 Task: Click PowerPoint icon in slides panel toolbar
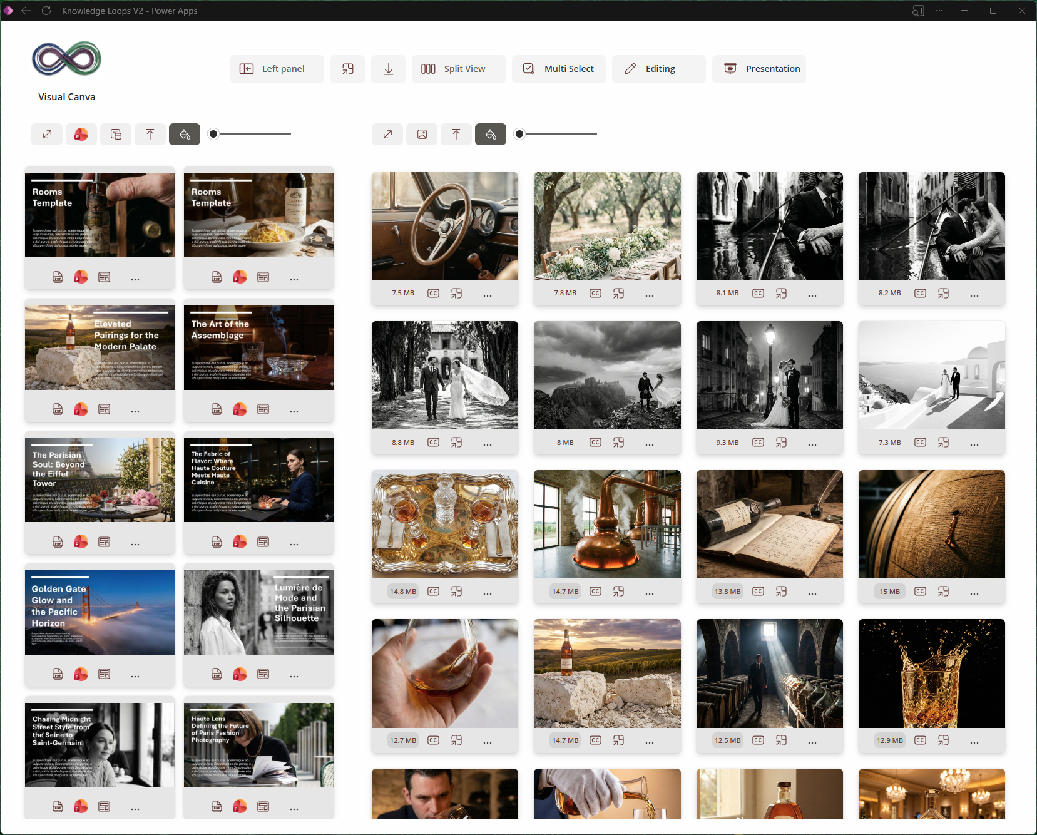point(81,134)
